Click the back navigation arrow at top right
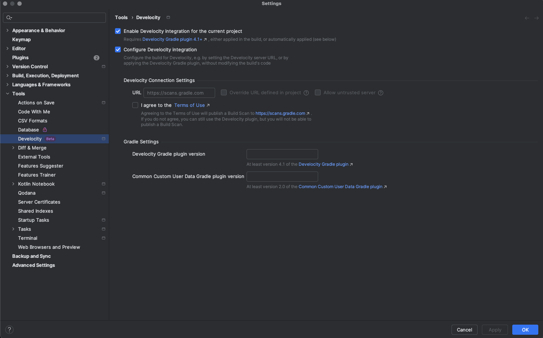Viewport: 543px width, 338px height. point(527,18)
